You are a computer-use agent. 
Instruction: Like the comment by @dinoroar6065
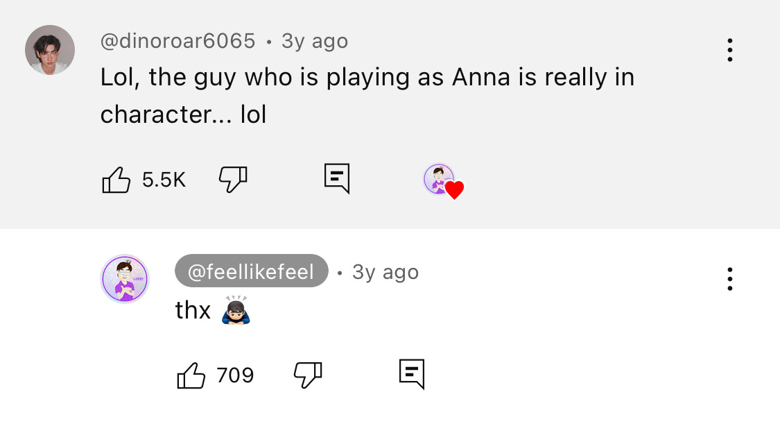click(x=116, y=180)
